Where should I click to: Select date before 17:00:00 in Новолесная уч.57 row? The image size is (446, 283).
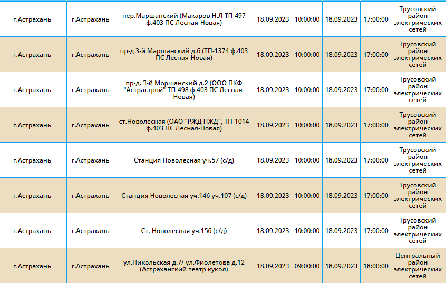pos(341,160)
